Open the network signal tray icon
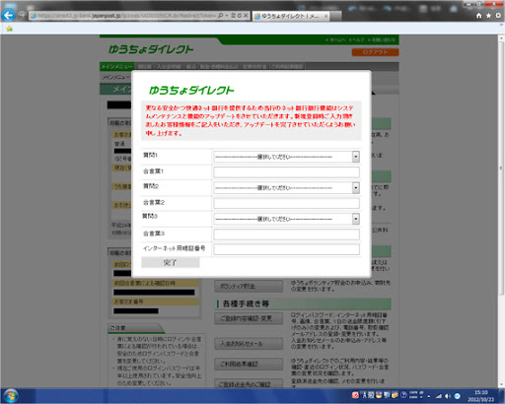 click(439, 396)
